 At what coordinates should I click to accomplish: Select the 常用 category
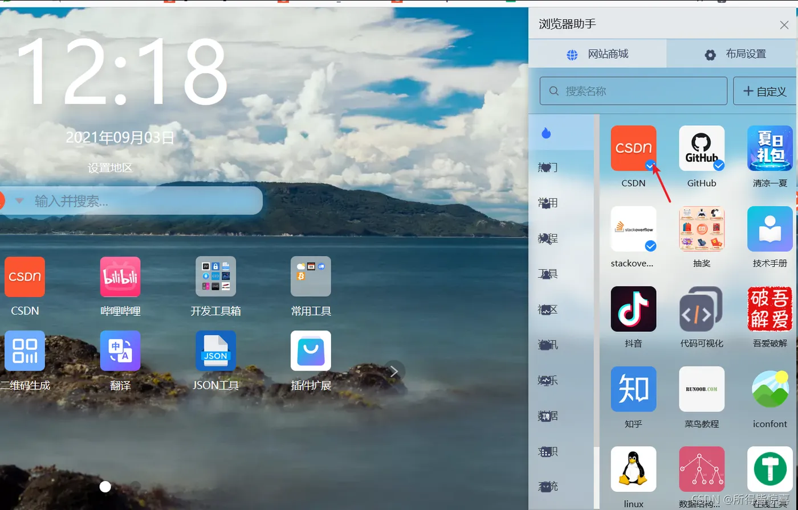pyautogui.click(x=548, y=203)
